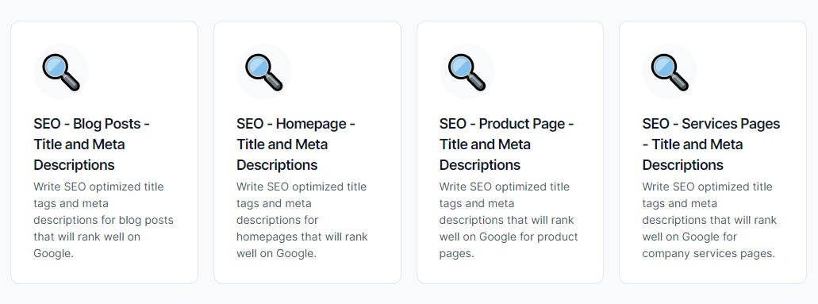
Task: Select the product pages description text
Action: tap(509, 220)
